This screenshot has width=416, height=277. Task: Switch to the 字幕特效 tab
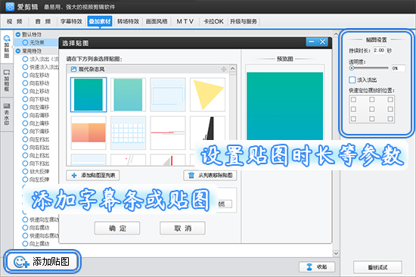pos(71,21)
